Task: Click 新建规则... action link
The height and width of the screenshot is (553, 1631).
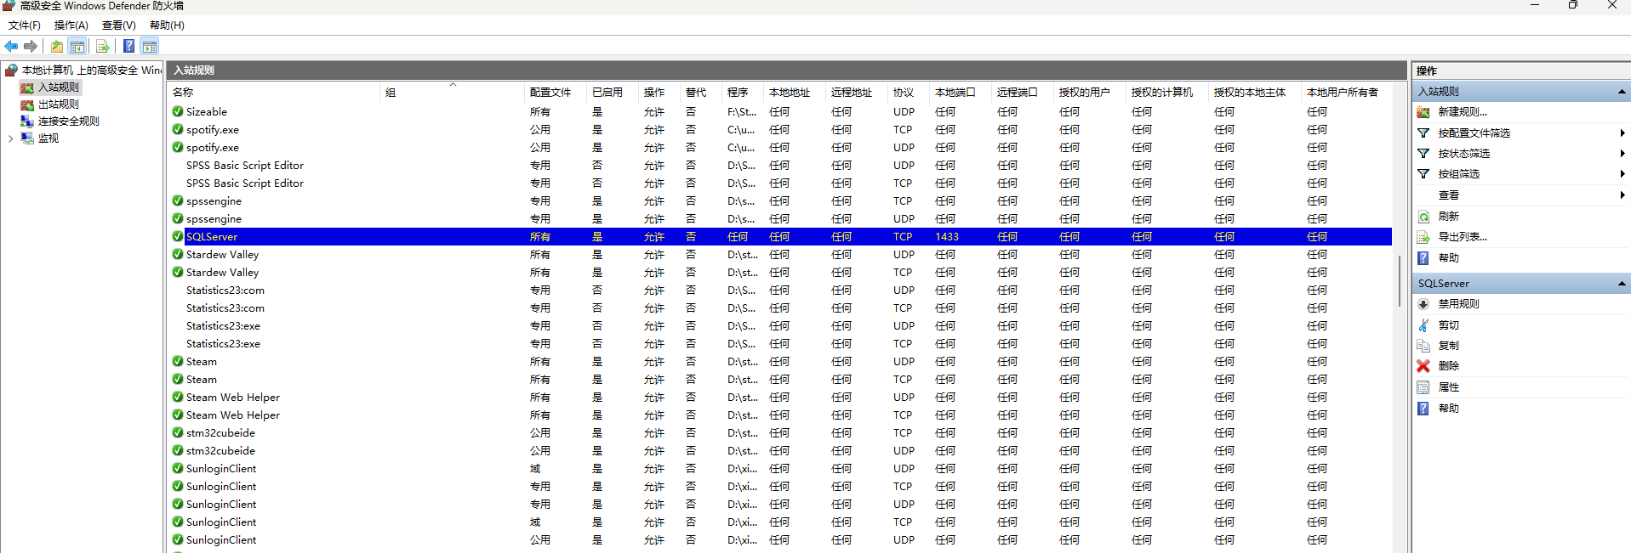Action: pyautogui.click(x=1463, y=112)
